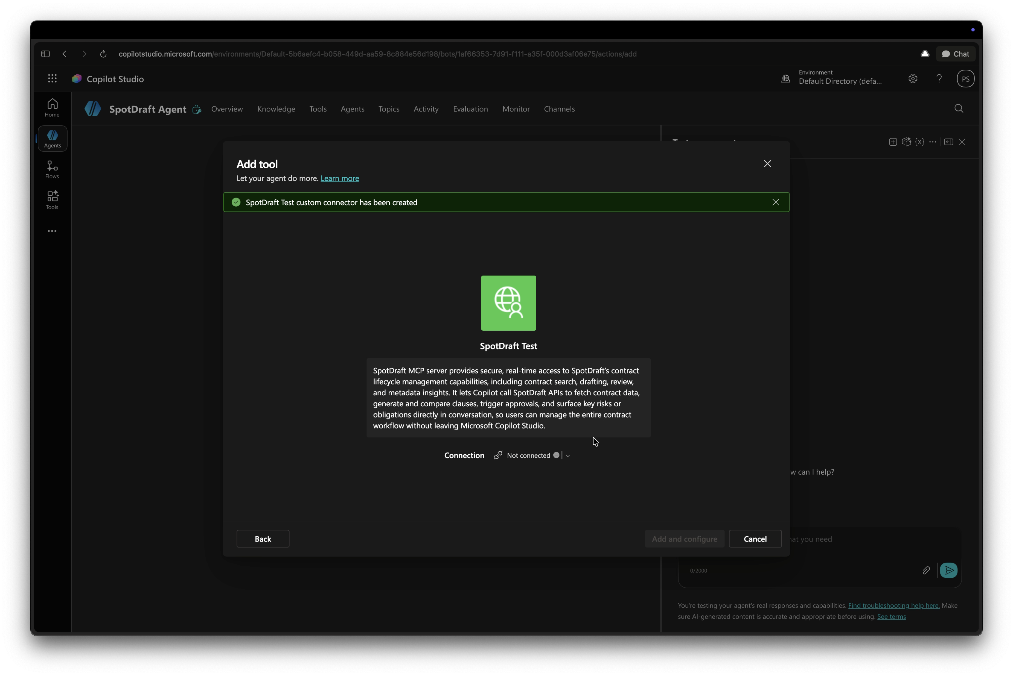
Task: Switch to the Evaluation tab
Action: tap(470, 109)
